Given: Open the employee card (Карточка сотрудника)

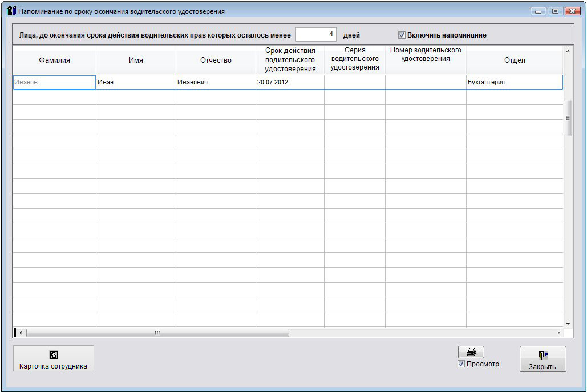Looking at the screenshot, I should [53, 359].
